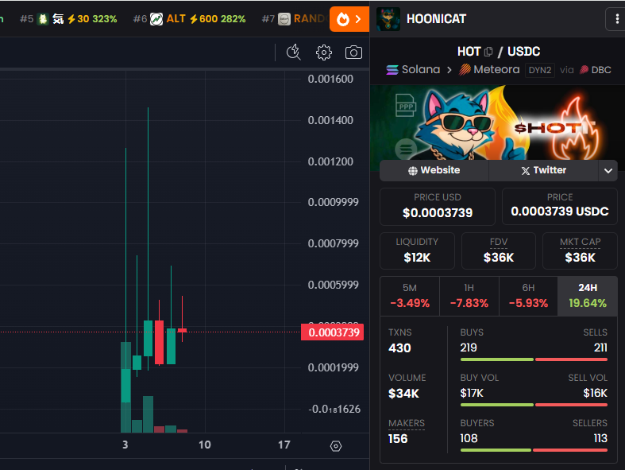The width and height of the screenshot is (625, 470).
Task: Open trending #6 ALT token
Action: (189, 19)
